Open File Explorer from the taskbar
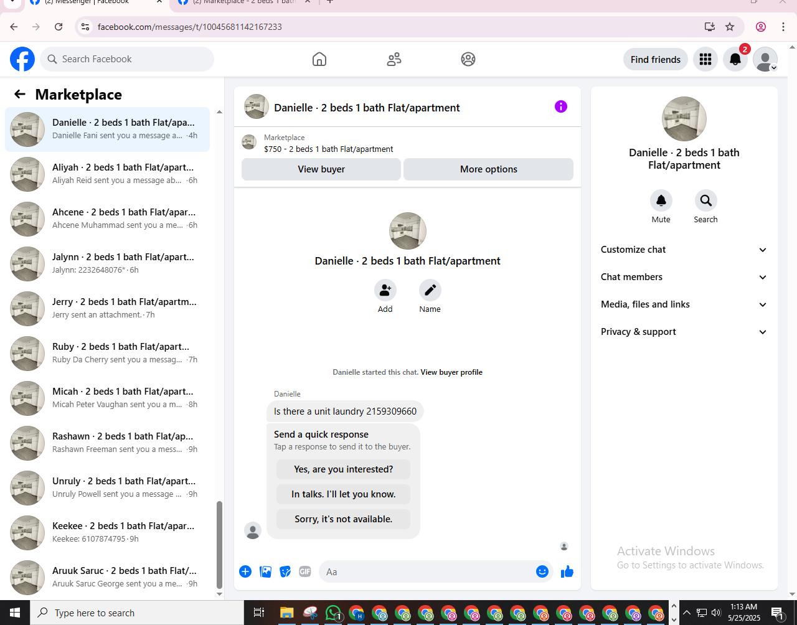The image size is (797, 625). [286, 613]
